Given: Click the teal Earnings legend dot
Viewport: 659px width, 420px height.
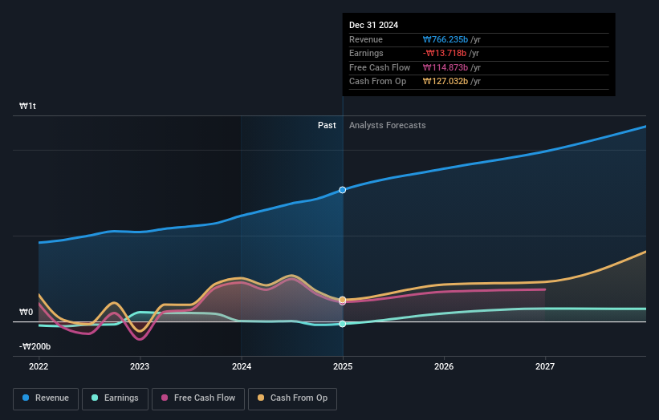Looking at the screenshot, I should click(x=95, y=398).
